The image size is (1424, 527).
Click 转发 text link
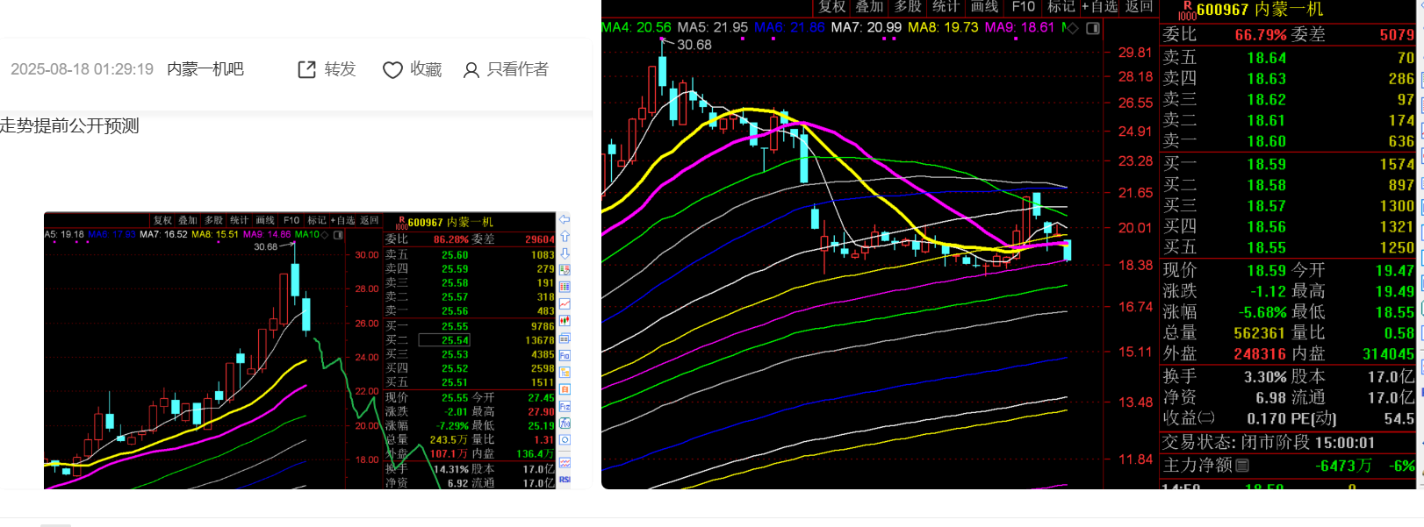340,69
